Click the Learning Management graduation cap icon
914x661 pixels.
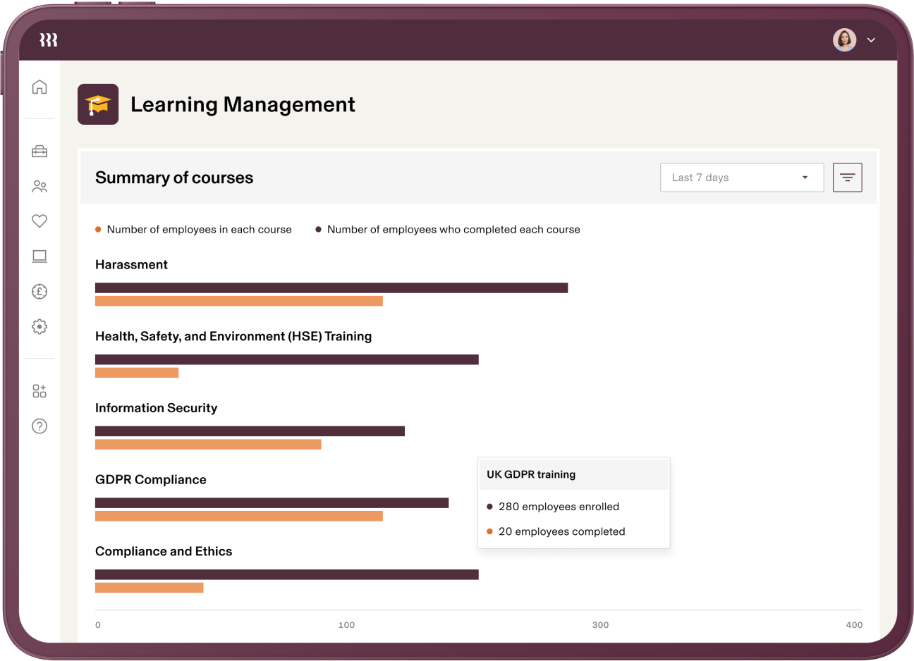[x=98, y=104]
